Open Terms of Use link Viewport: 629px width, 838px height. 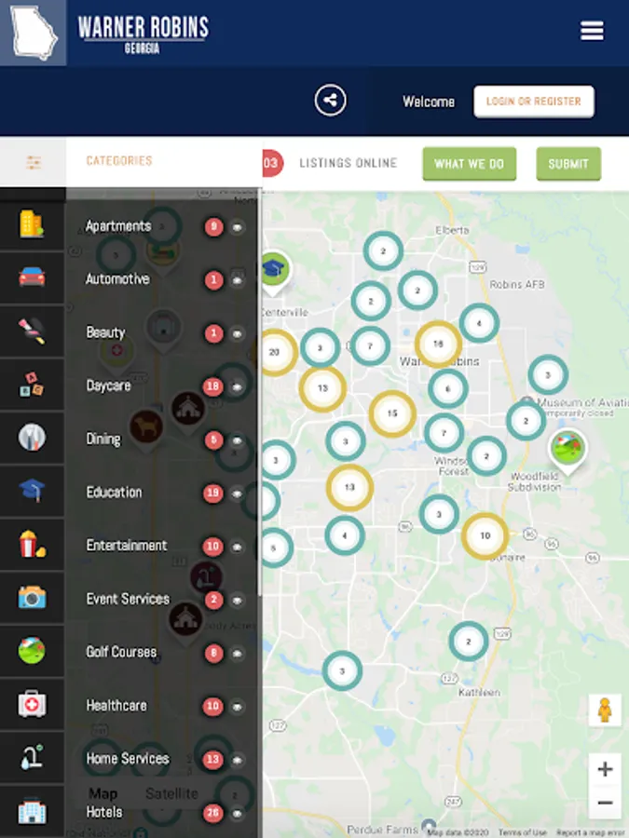point(522,832)
